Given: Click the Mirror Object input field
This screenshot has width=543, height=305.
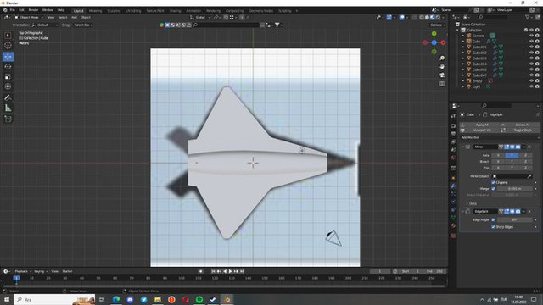Looking at the screenshot, I should click(512, 176).
